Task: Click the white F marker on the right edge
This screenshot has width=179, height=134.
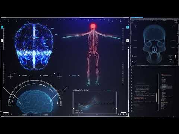Action: 128,41
